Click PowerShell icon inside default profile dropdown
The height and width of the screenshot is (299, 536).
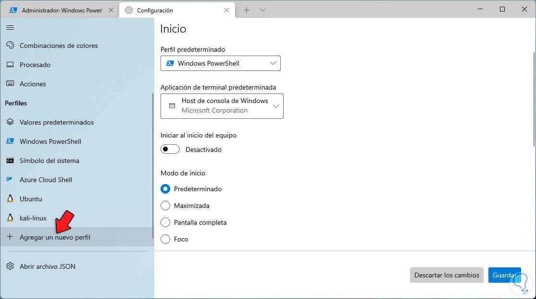(170, 63)
